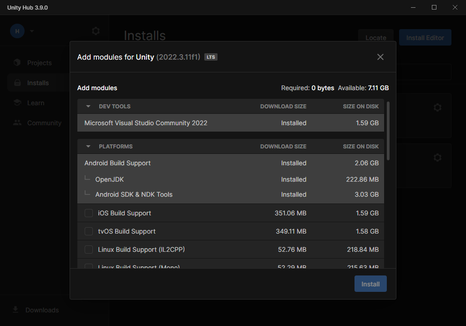Click Linux Build Support (IL2CPP) label
The image size is (466, 326).
coord(142,249)
